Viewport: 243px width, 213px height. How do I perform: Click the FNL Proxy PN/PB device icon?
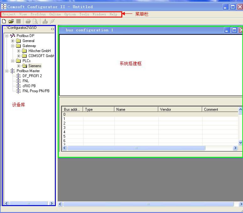[x=18, y=91]
